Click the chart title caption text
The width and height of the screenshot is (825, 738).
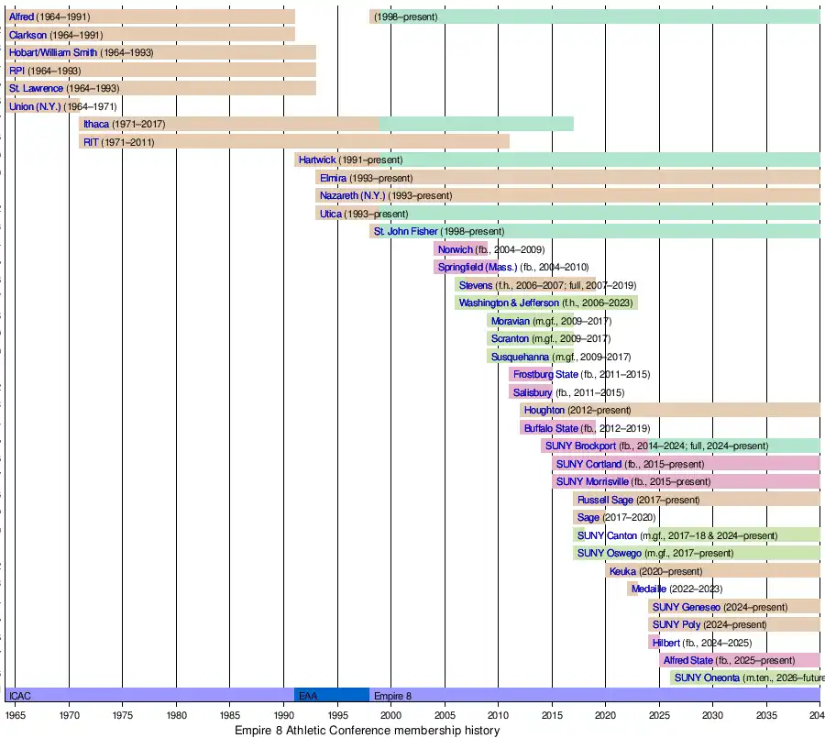(x=367, y=730)
